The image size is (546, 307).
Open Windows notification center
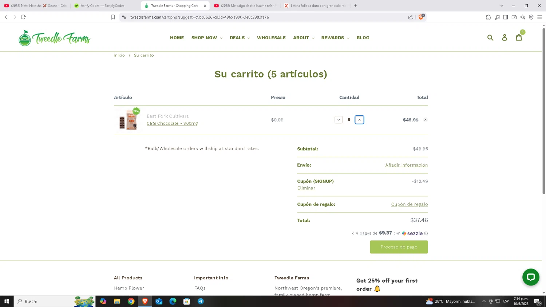tap(537, 301)
